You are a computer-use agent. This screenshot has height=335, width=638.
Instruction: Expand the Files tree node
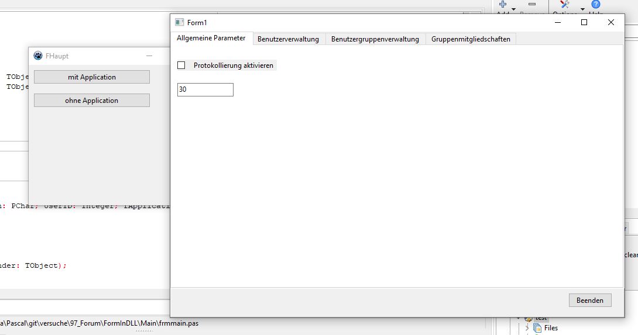(x=527, y=328)
